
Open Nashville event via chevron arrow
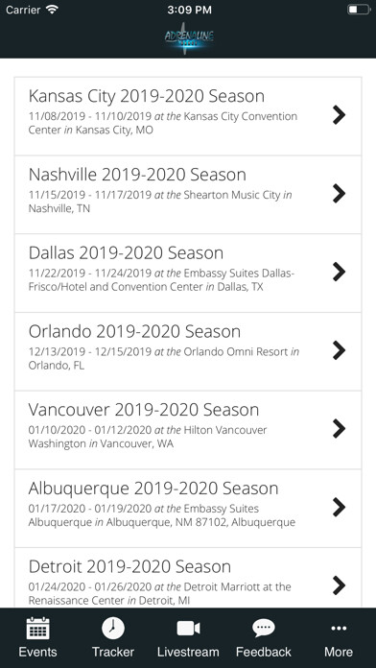click(339, 194)
